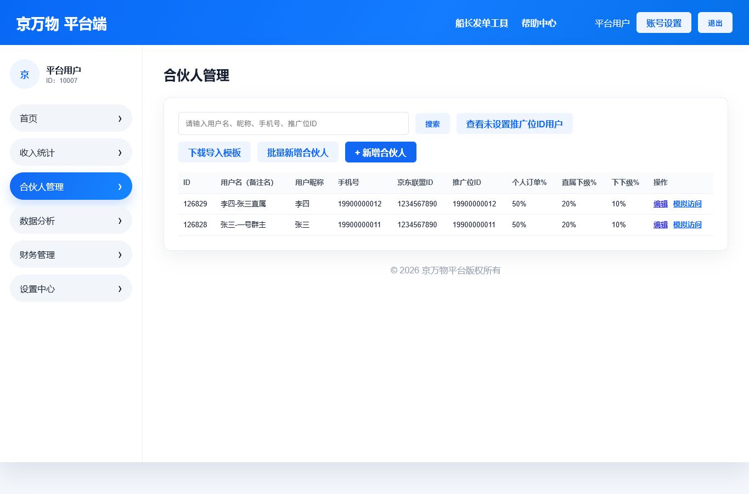749x494 pixels.
Task: Click 合伙人管理 page heading
Action: [x=196, y=75]
